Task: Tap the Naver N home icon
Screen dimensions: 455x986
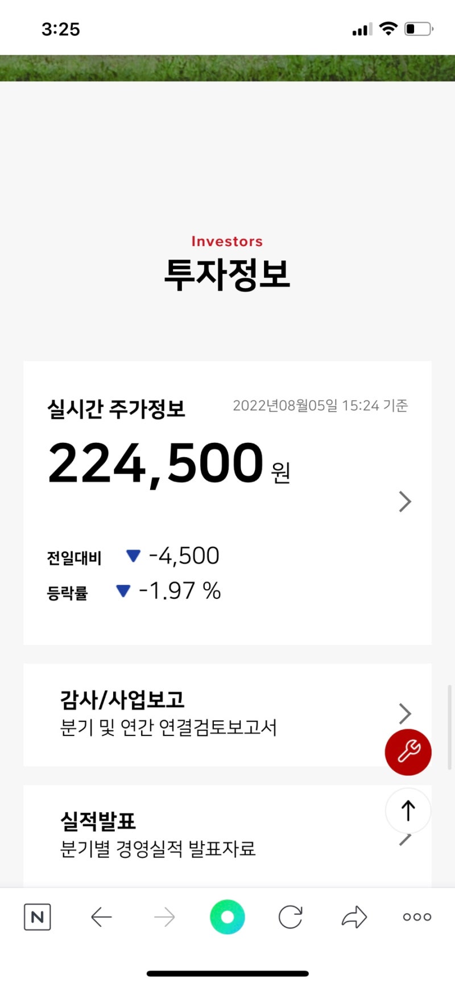Action: [38, 917]
